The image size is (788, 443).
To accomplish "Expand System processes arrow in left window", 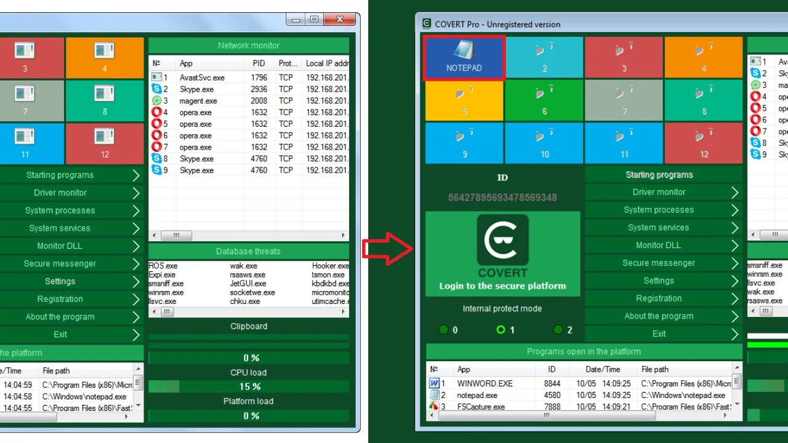I will [136, 211].
